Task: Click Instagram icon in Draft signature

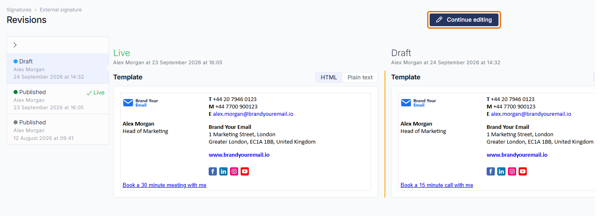Action: pos(512,171)
